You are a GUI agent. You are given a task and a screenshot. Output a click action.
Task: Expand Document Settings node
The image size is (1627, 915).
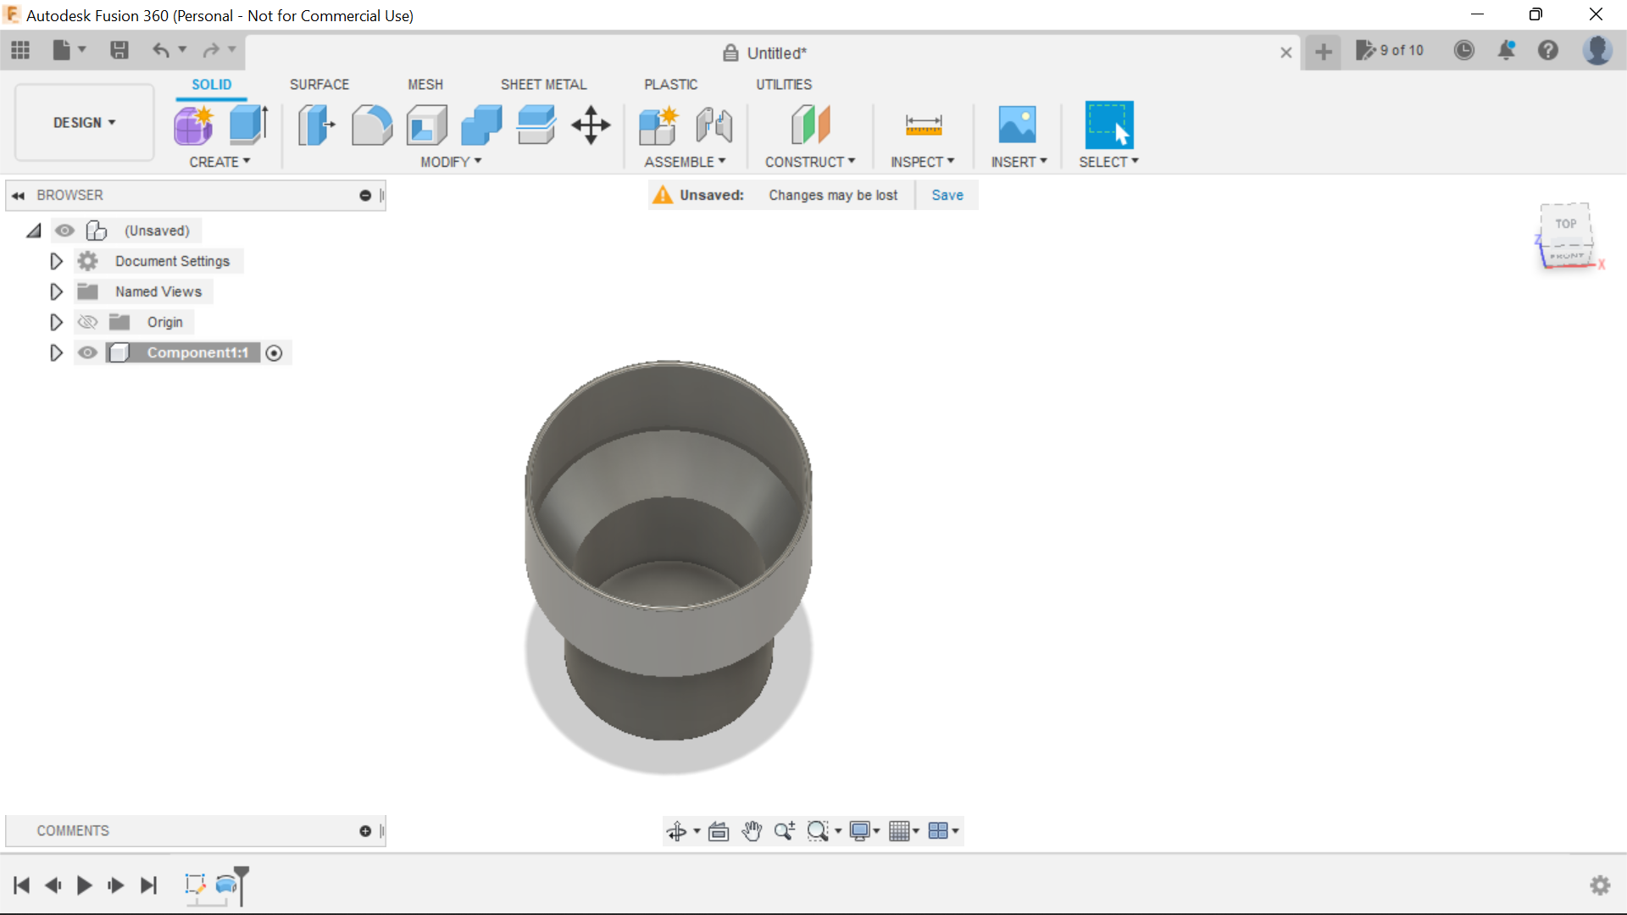56,260
